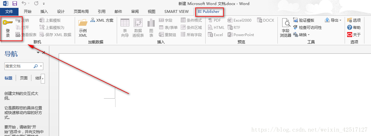This screenshot has height=136, width=371.
Task: Insert a 字段 field
Action: [166, 20]
